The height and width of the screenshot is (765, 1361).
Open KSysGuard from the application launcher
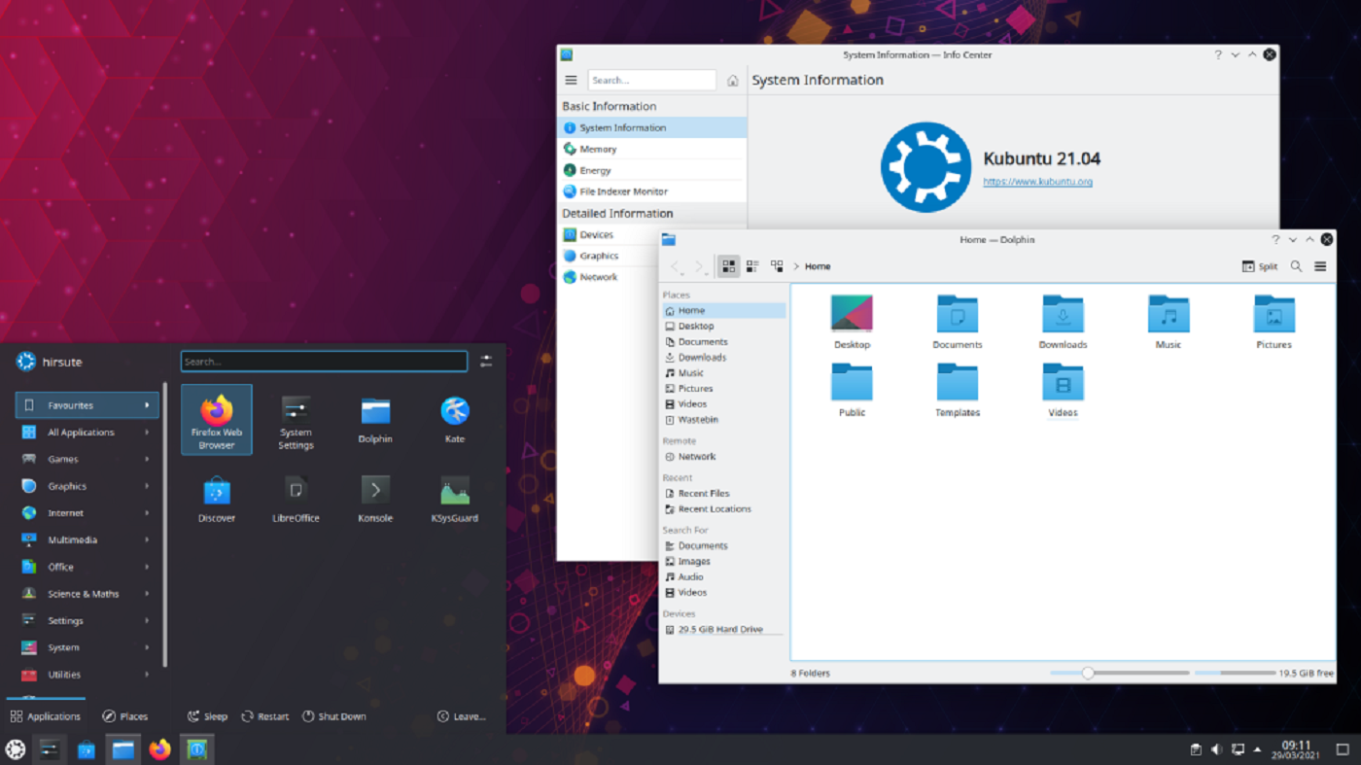(x=453, y=498)
